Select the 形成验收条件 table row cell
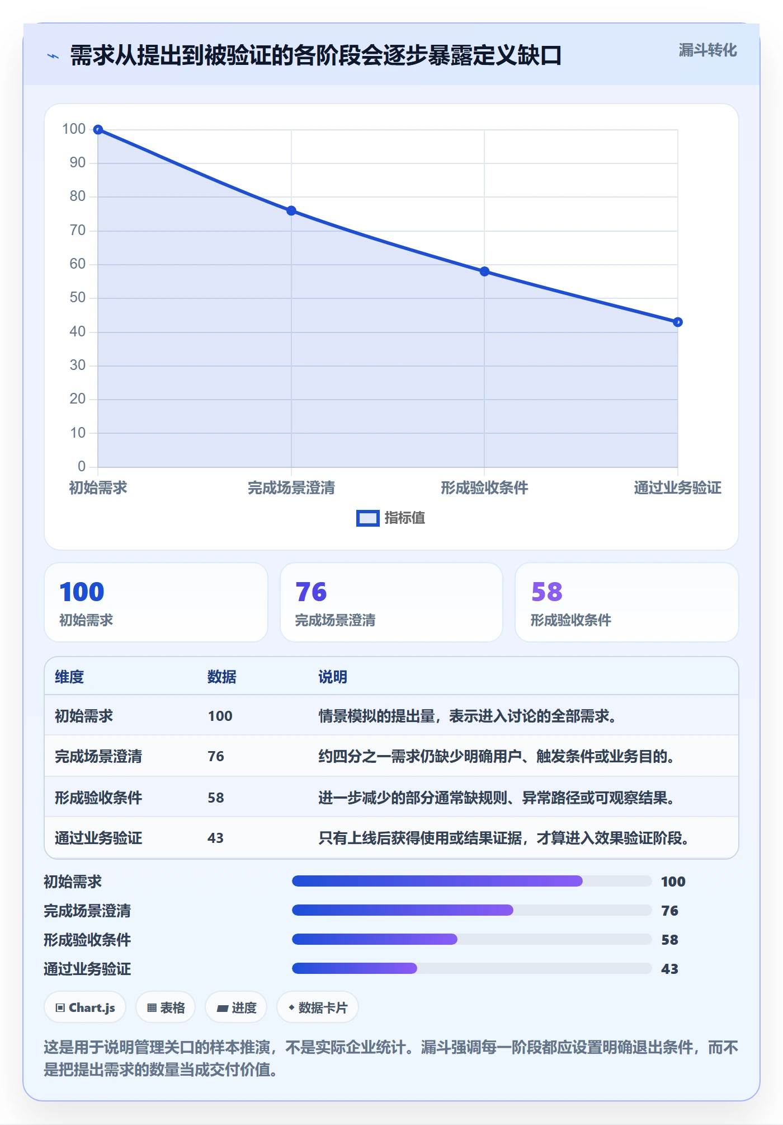 coord(98,798)
